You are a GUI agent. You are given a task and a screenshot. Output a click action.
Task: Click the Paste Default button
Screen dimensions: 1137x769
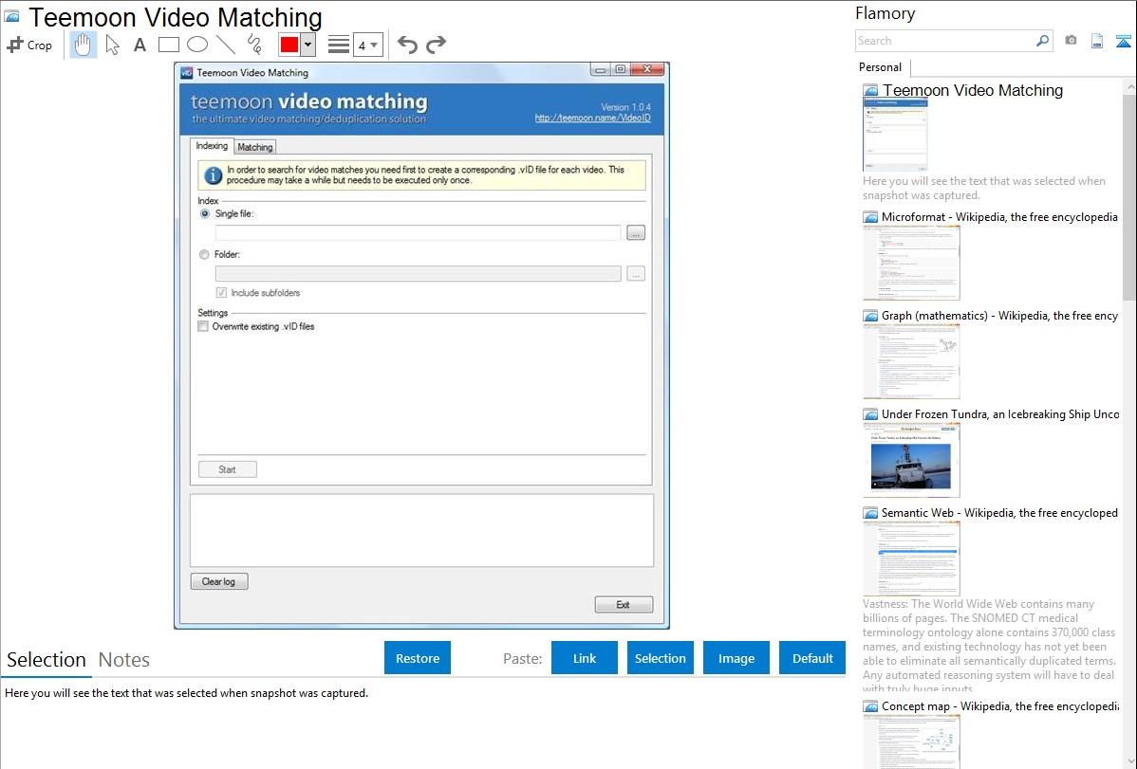[812, 658]
